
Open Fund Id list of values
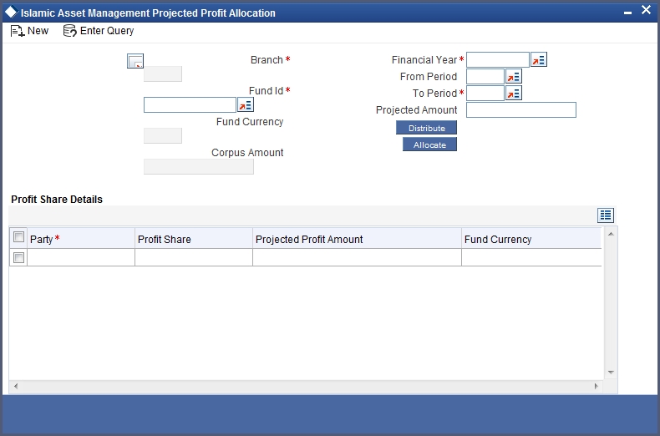pyautogui.click(x=246, y=104)
